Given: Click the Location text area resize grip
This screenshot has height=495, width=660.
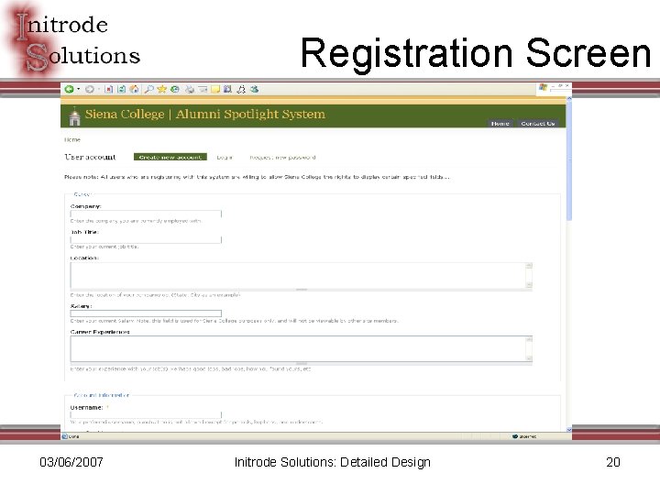Looking at the screenshot, I should [302, 290].
